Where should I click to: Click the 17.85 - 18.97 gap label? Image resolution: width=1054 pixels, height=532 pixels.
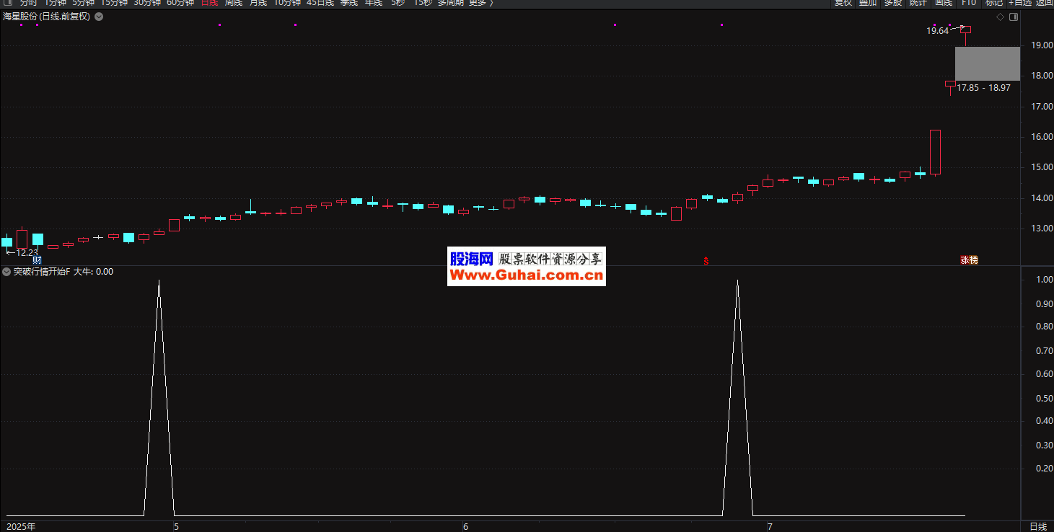(983, 88)
